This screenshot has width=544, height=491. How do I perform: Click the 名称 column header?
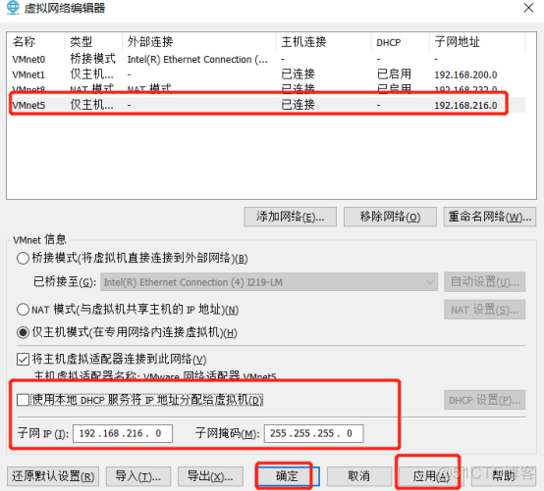point(35,41)
